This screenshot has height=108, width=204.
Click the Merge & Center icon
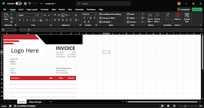[76, 20]
